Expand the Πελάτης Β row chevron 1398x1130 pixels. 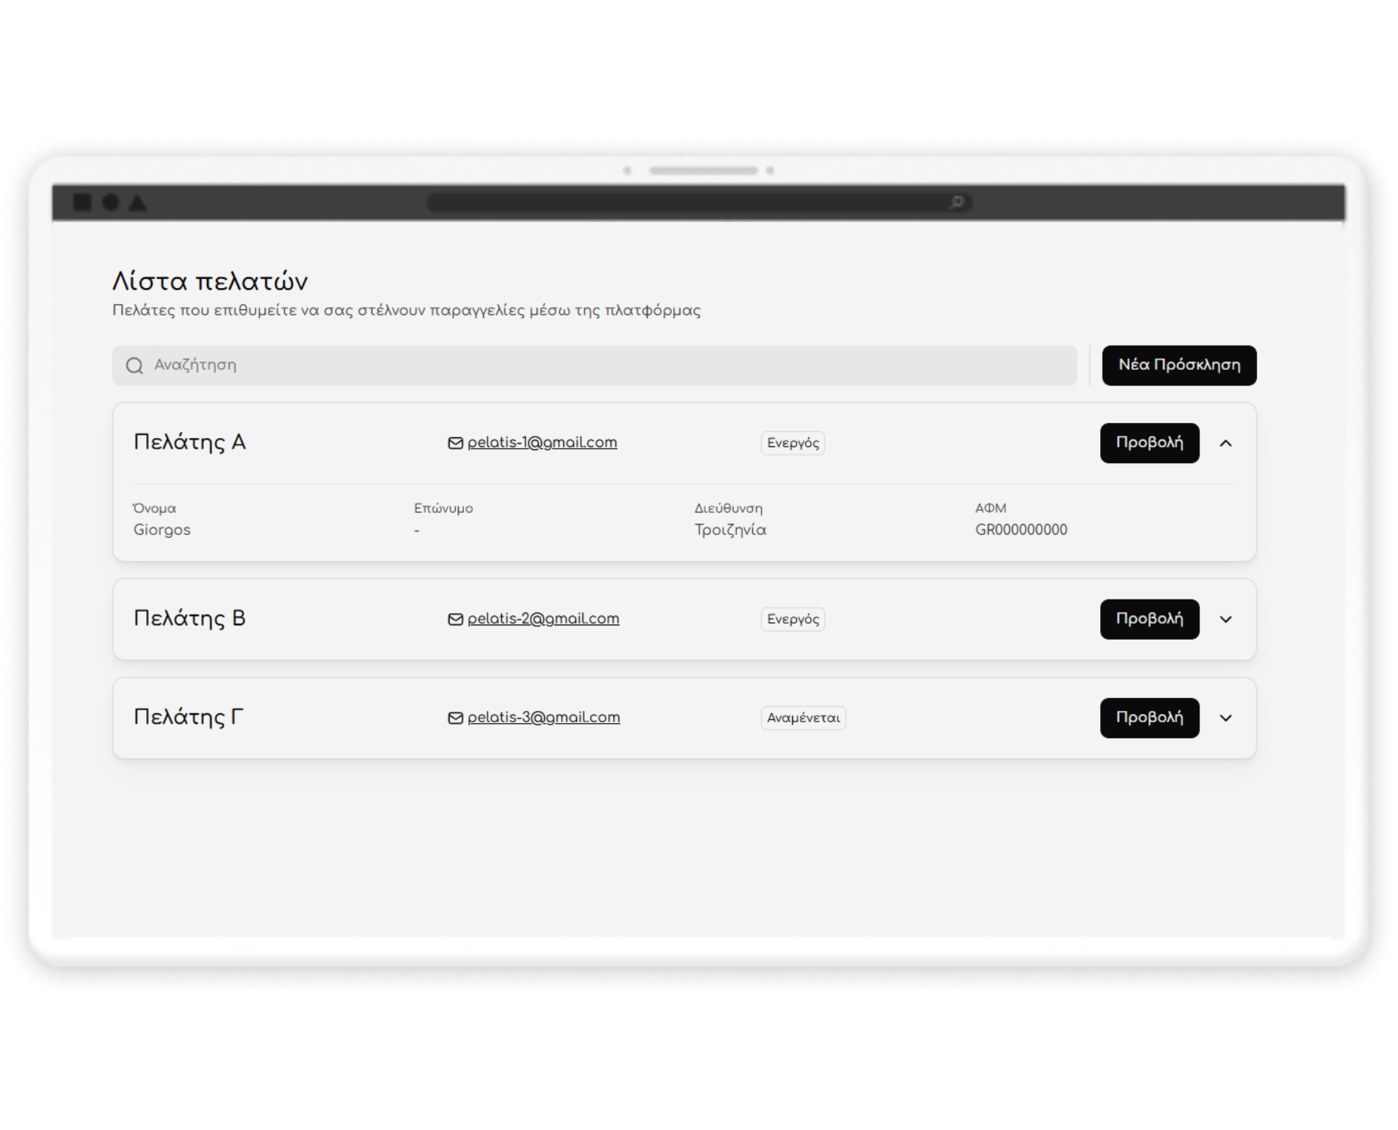point(1225,620)
